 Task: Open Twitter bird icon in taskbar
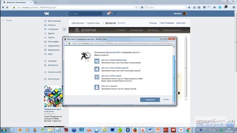point(112,130)
